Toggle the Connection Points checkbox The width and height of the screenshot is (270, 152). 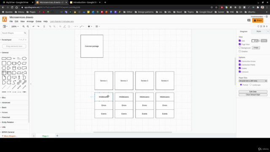pyautogui.click(x=240, y=65)
